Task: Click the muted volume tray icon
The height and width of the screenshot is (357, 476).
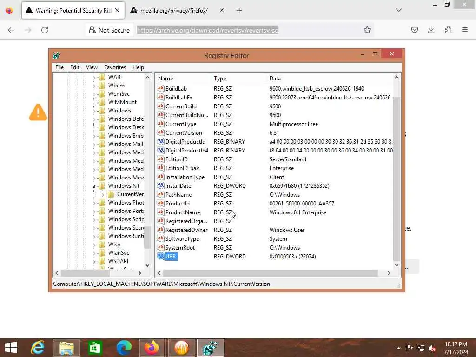Action: click(x=432, y=348)
